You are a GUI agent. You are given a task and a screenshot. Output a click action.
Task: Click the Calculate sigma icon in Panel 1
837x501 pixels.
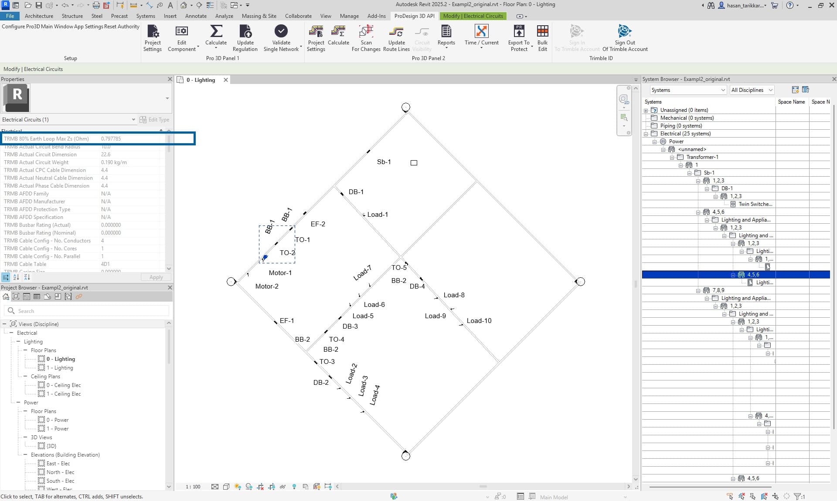[x=216, y=31]
